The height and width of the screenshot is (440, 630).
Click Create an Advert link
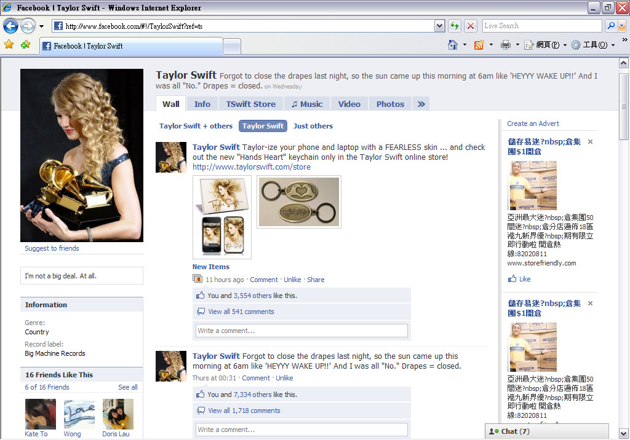pos(533,124)
